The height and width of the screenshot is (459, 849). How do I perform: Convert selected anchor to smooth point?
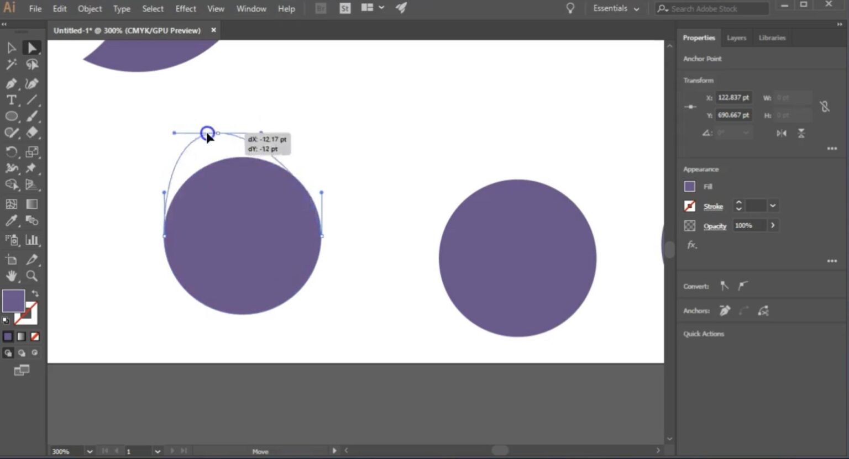click(743, 286)
